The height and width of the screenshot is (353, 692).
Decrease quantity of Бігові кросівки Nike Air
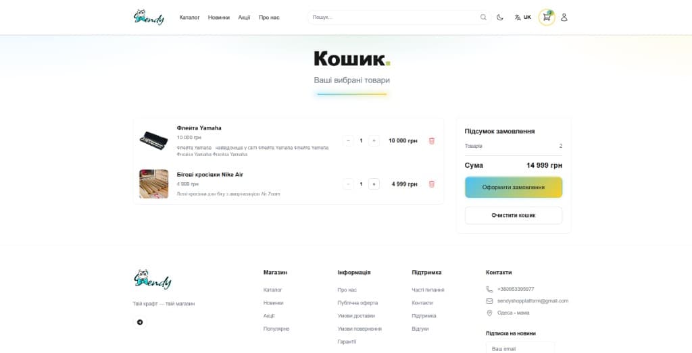(348, 184)
